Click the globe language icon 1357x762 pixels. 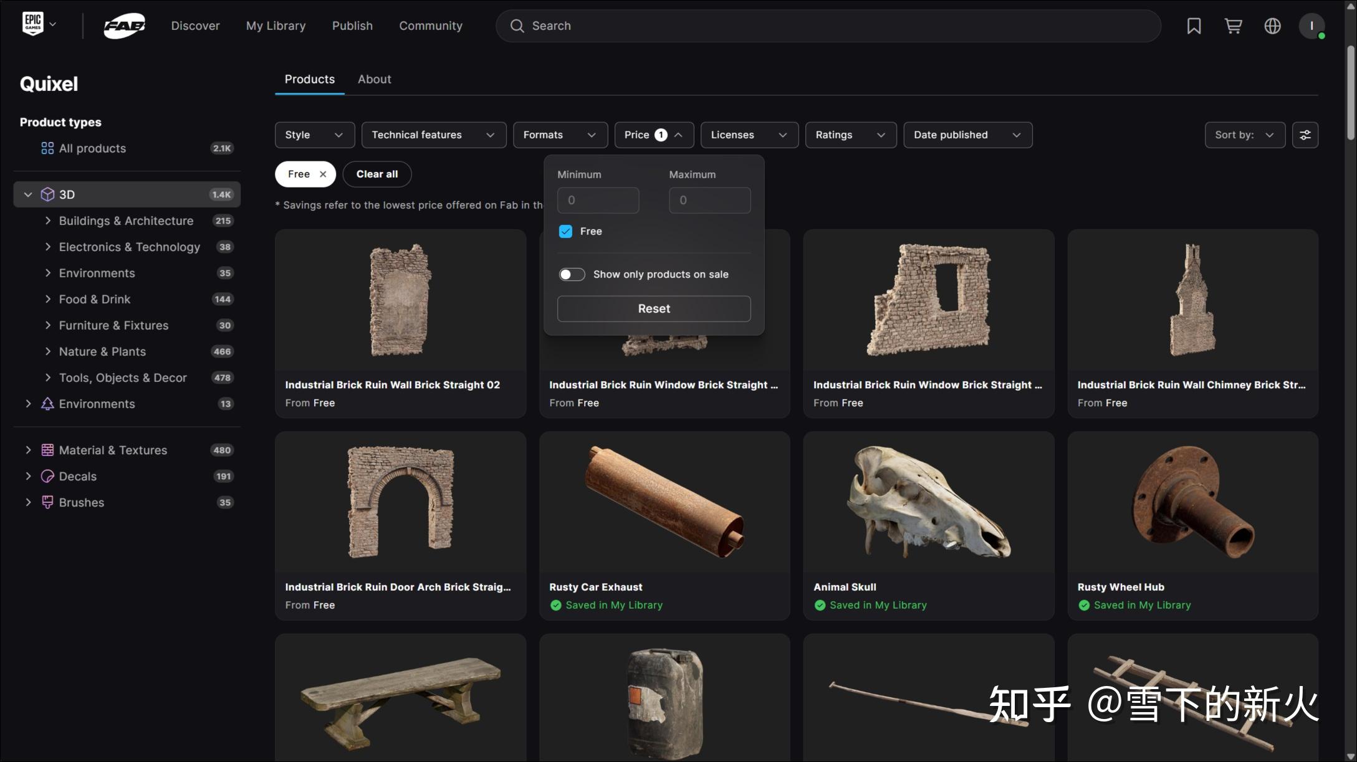click(x=1272, y=26)
